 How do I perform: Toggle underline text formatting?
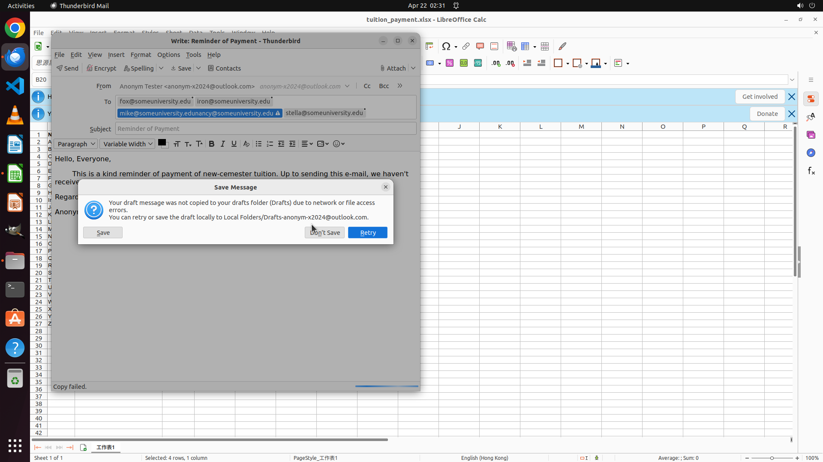click(234, 144)
